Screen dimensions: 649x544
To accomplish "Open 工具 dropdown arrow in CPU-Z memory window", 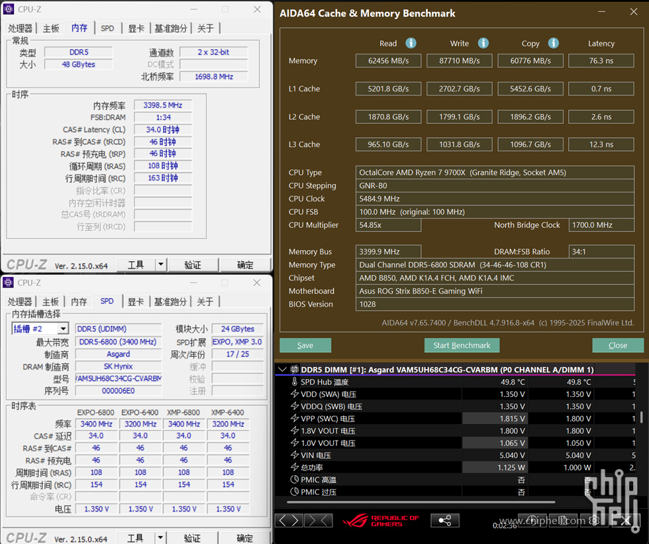I will [x=160, y=264].
